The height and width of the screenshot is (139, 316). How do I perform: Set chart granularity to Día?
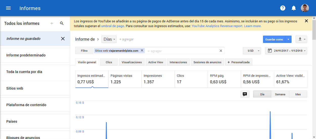coord(262,94)
